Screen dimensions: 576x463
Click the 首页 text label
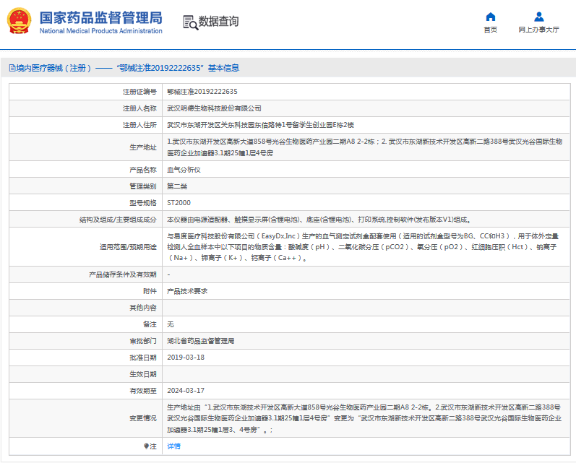click(491, 30)
